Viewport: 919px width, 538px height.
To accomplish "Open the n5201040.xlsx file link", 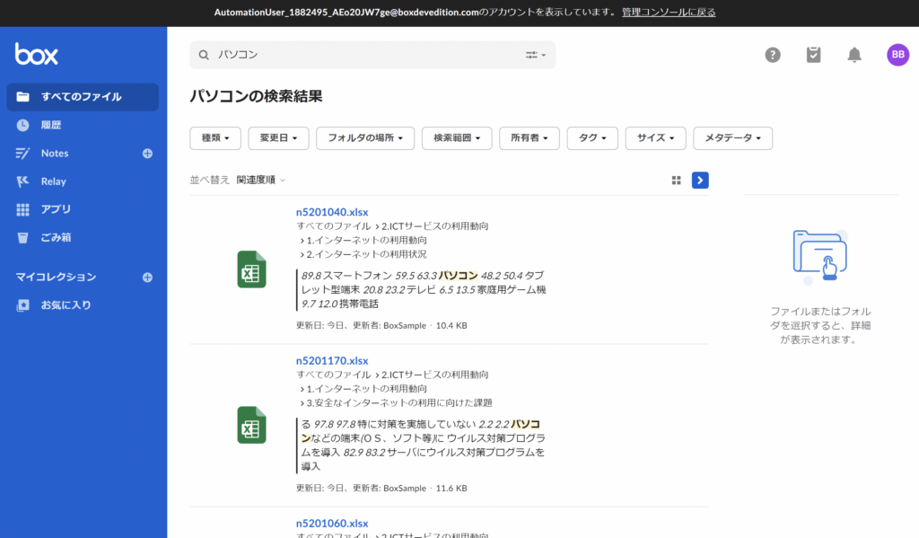I will (332, 212).
